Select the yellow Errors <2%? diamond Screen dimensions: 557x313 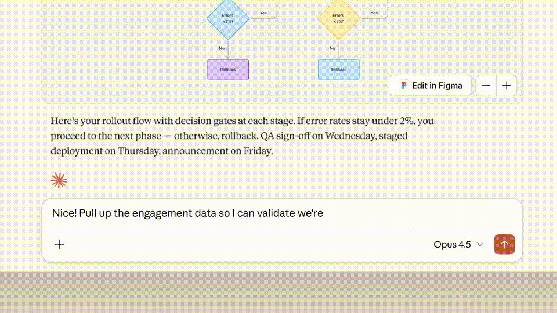click(338, 19)
